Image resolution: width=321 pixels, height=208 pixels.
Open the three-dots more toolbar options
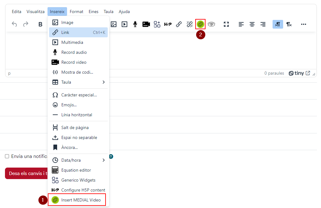303,24
